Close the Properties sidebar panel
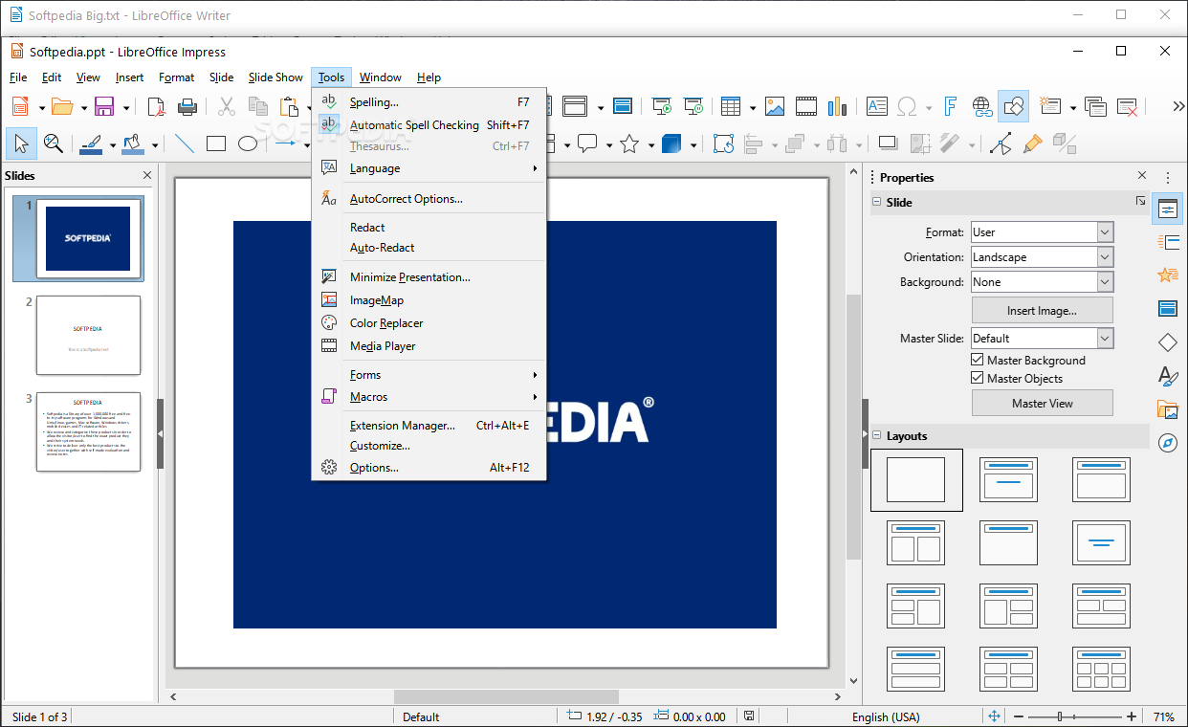Screen dimensions: 1188x727 pyautogui.click(x=1142, y=176)
